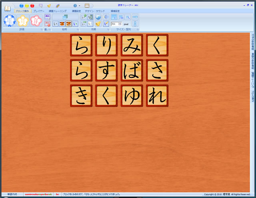
Task: Select the large L block size
Action: pyautogui.click(x=114, y=17)
